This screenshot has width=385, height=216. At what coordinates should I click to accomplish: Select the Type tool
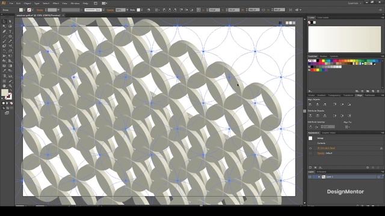coord(10,31)
